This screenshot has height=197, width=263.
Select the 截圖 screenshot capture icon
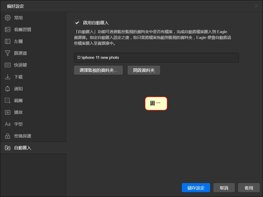[x=8, y=100]
